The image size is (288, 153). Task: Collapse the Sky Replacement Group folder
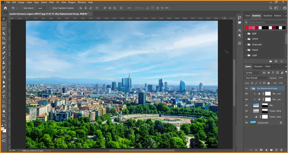(x=251, y=89)
